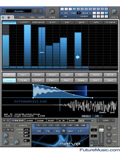Mute the pad with M button

click(4, 120)
